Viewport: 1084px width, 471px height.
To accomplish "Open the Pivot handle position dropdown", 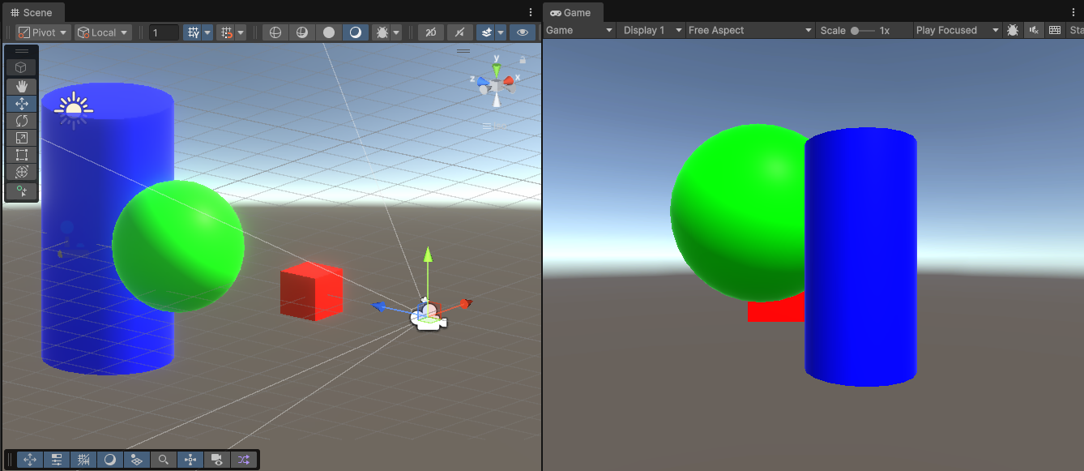I will click(43, 32).
